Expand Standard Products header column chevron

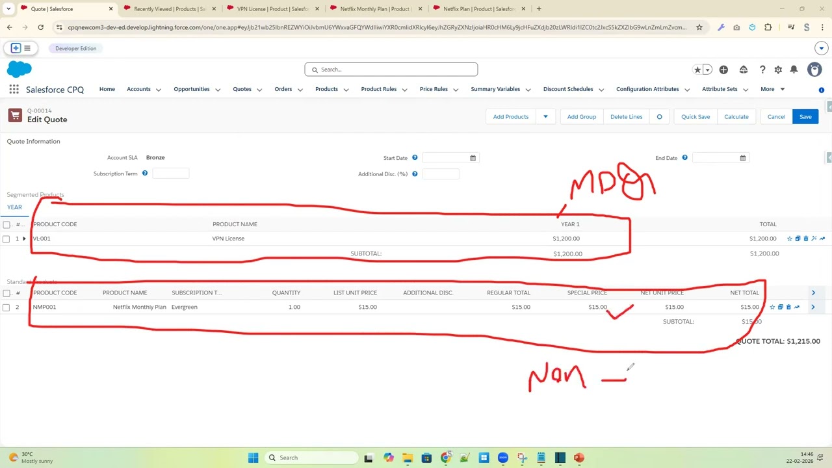pos(813,292)
